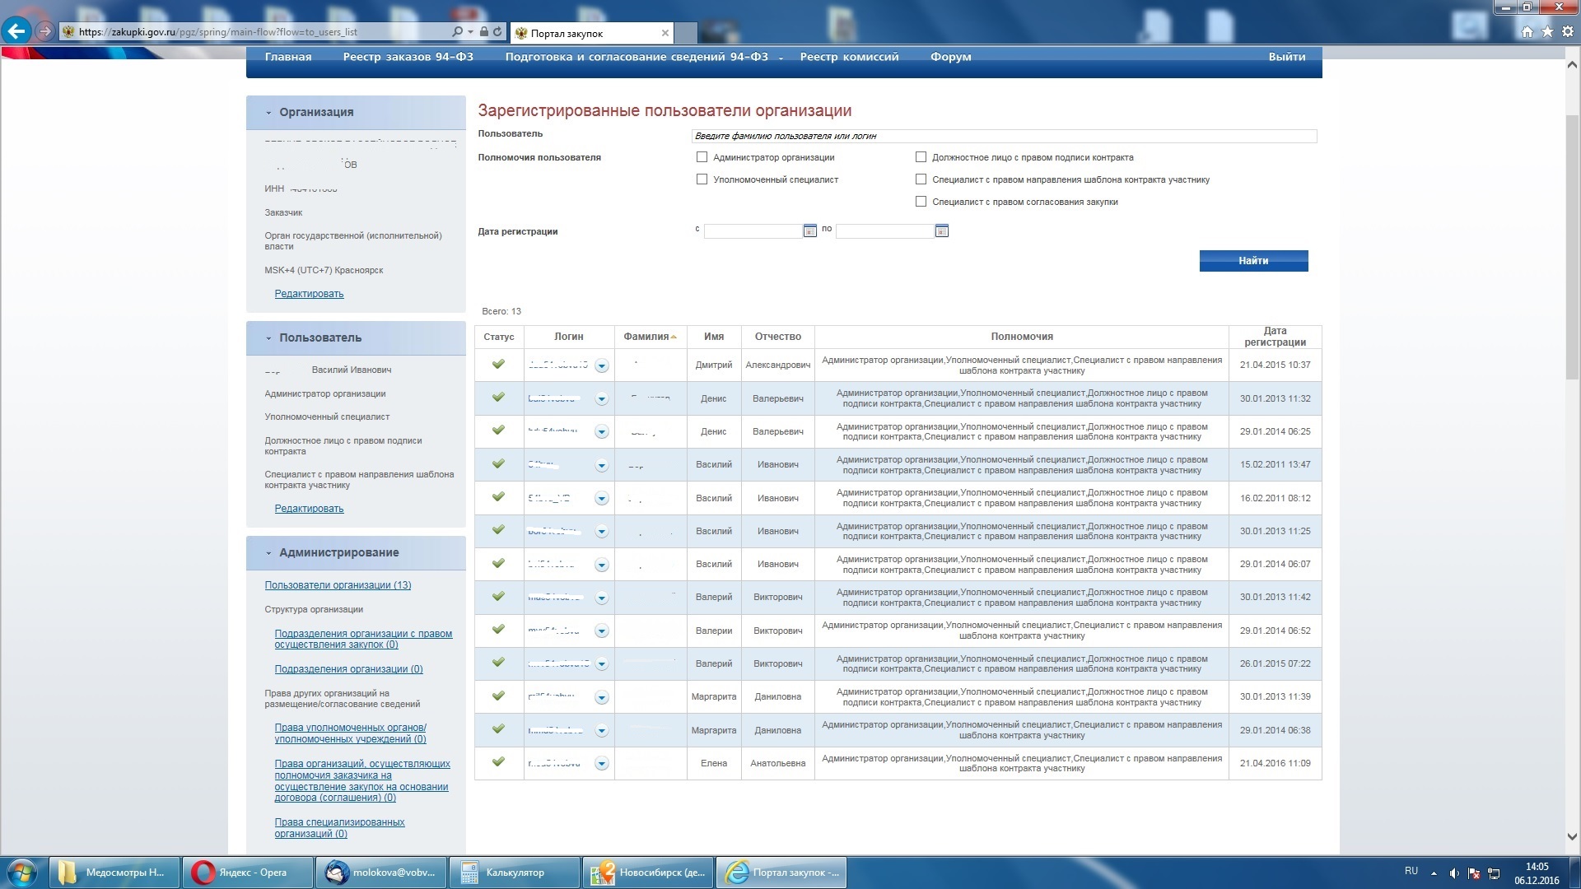The width and height of the screenshot is (1581, 889).
Task: Click the user name or login search field
Action: point(1003,137)
